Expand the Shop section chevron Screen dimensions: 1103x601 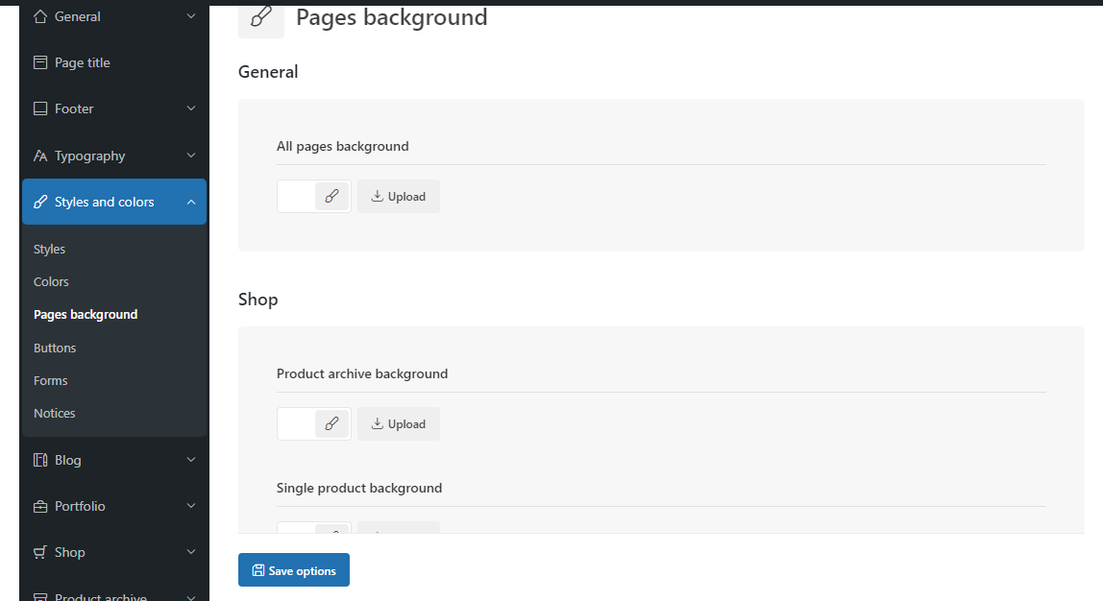coord(190,552)
